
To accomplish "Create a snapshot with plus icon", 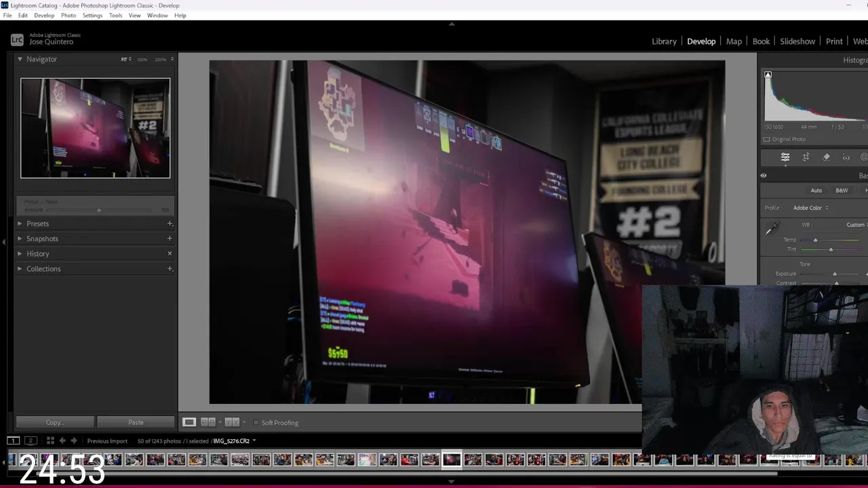I will pyautogui.click(x=170, y=239).
